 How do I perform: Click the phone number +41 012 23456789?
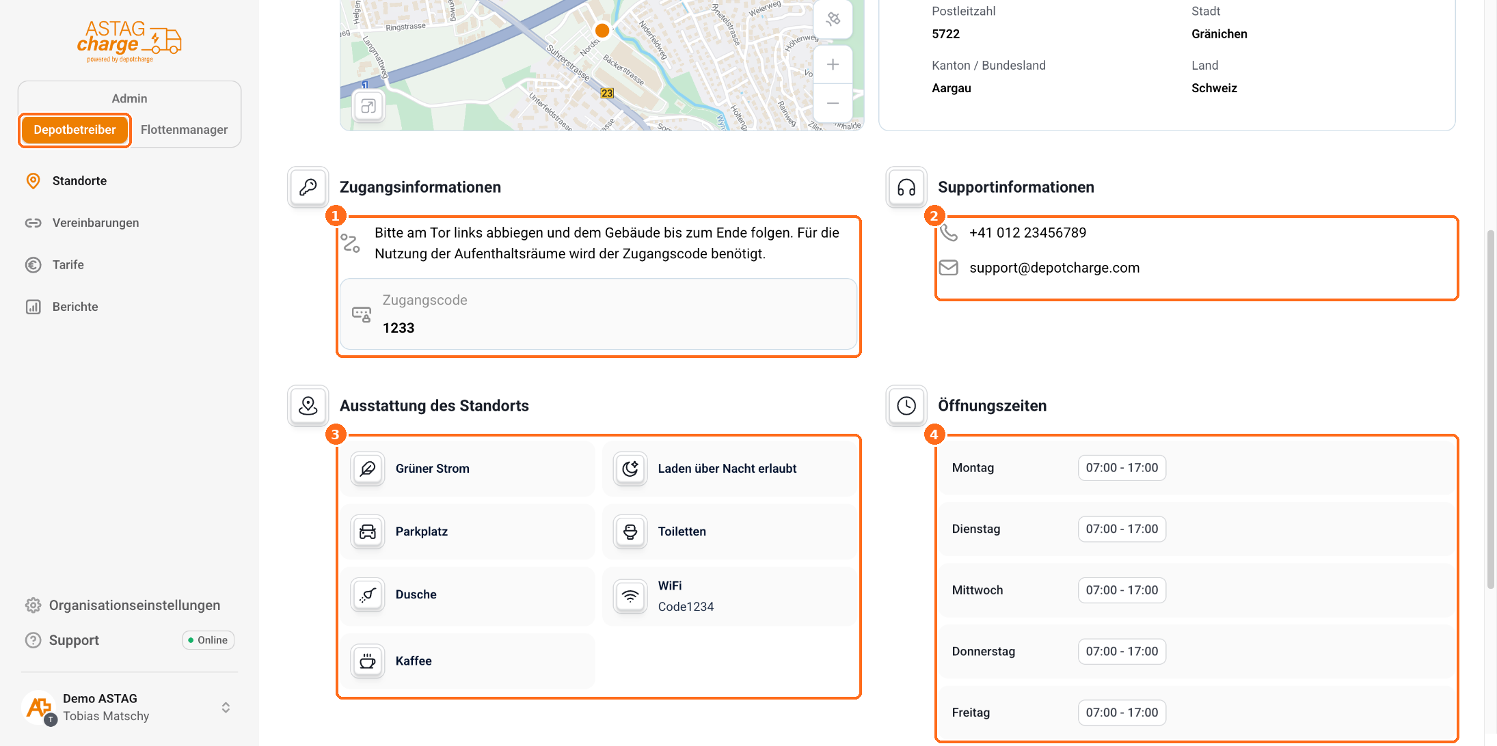pos(1027,233)
